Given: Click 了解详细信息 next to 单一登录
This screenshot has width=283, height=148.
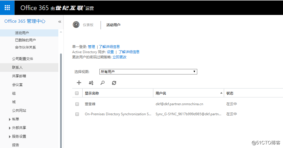Looking at the screenshot, I should click(109, 47).
